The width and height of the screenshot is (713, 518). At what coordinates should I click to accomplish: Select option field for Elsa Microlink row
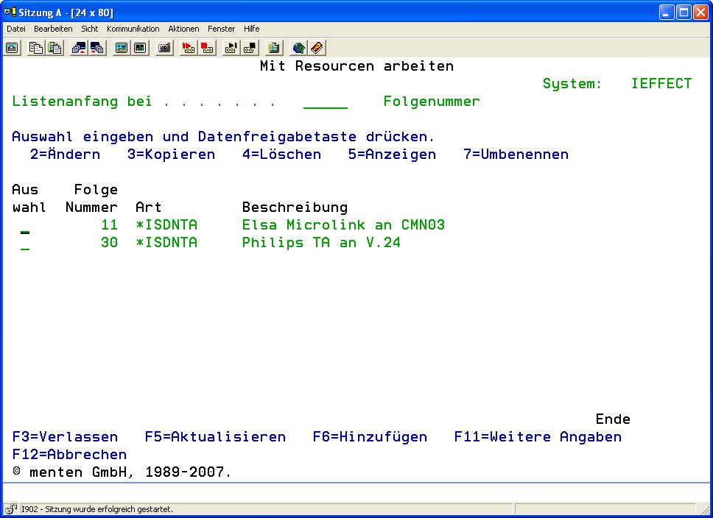point(25,226)
